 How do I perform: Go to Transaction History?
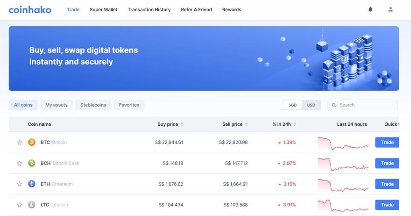pyautogui.click(x=149, y=10)
